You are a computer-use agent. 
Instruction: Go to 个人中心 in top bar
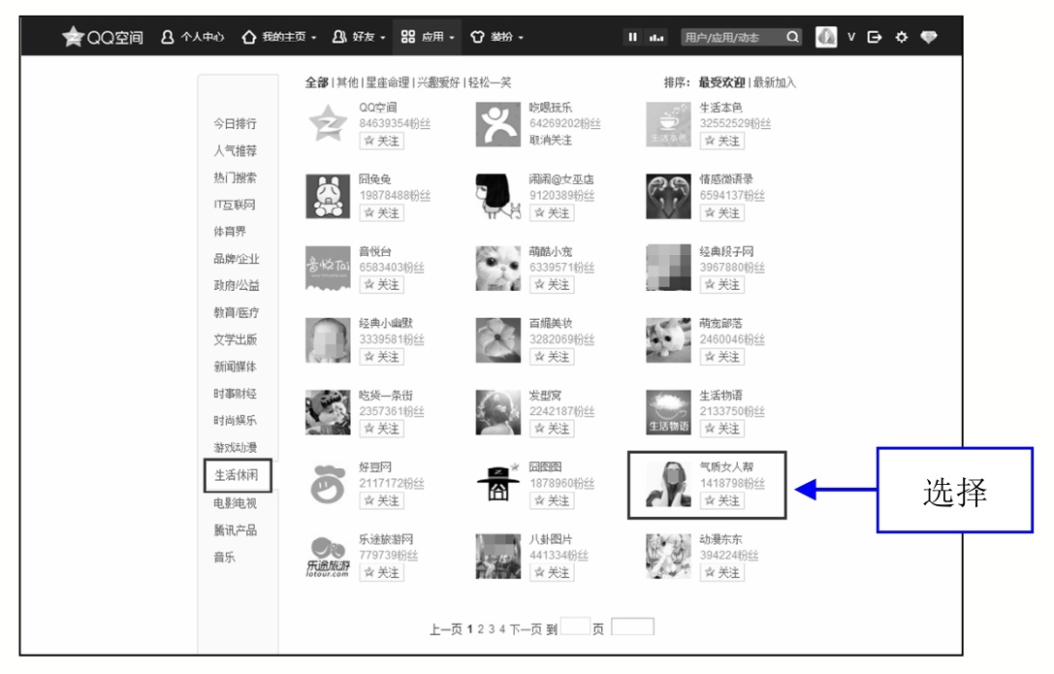coord(192,37)
